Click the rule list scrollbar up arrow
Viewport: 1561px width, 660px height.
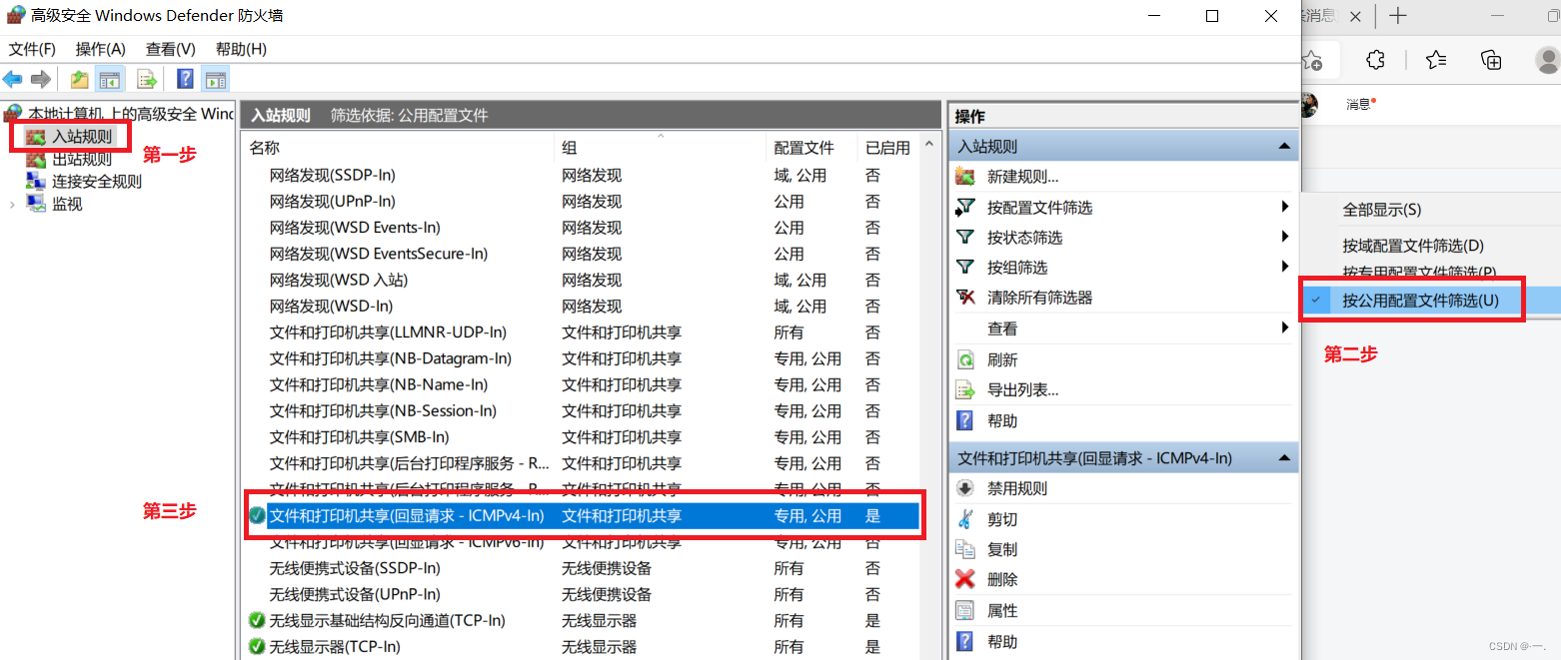930,146
